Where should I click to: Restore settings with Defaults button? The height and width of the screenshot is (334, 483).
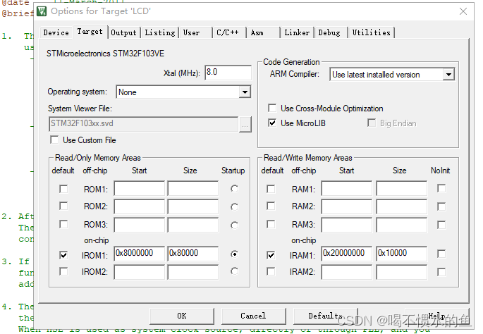325,316
